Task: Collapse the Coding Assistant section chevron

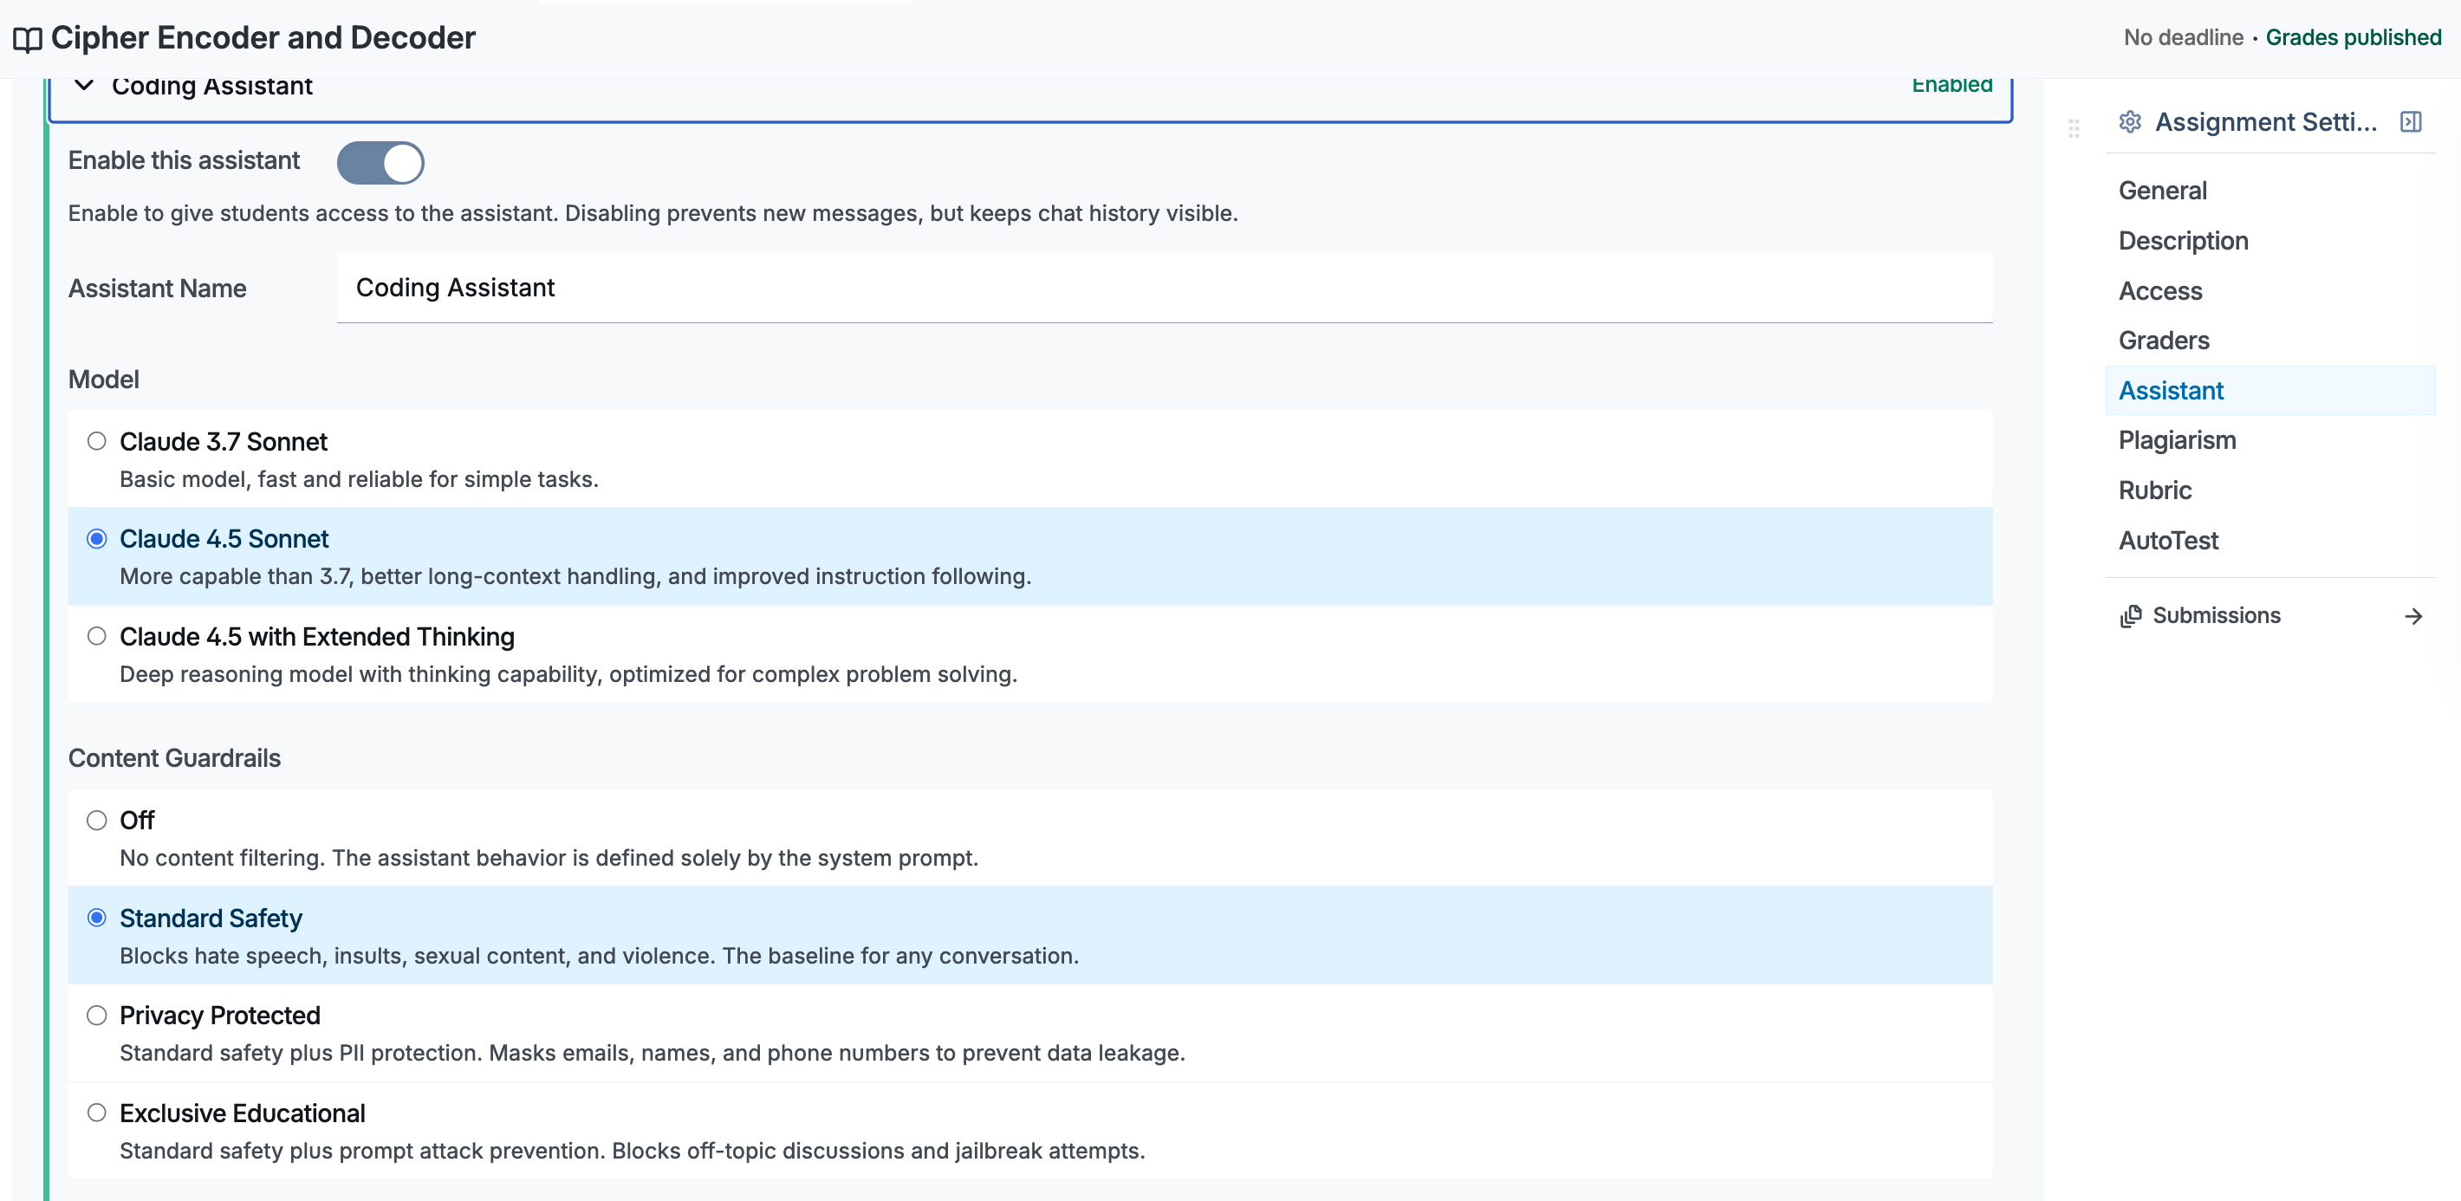Action: point(84,86)
